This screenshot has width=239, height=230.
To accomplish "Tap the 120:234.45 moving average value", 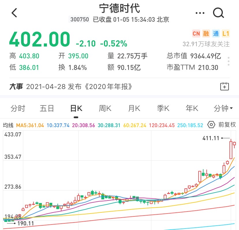I will 162,125.
